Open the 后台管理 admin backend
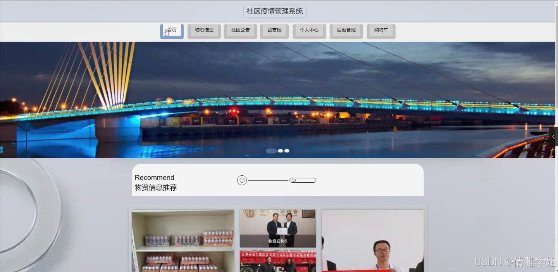 tap(346, 29)
